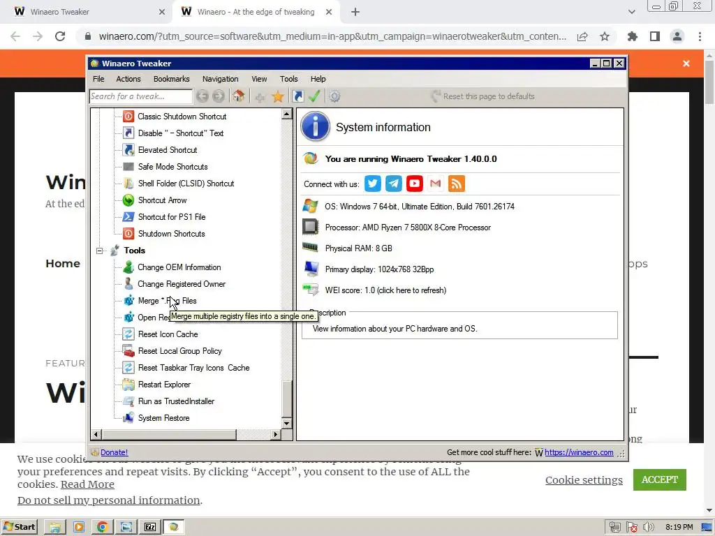Open the browser tab list chevron
Image resolution: width=715 pixels, height=536 pixels.
pos(631,12)
